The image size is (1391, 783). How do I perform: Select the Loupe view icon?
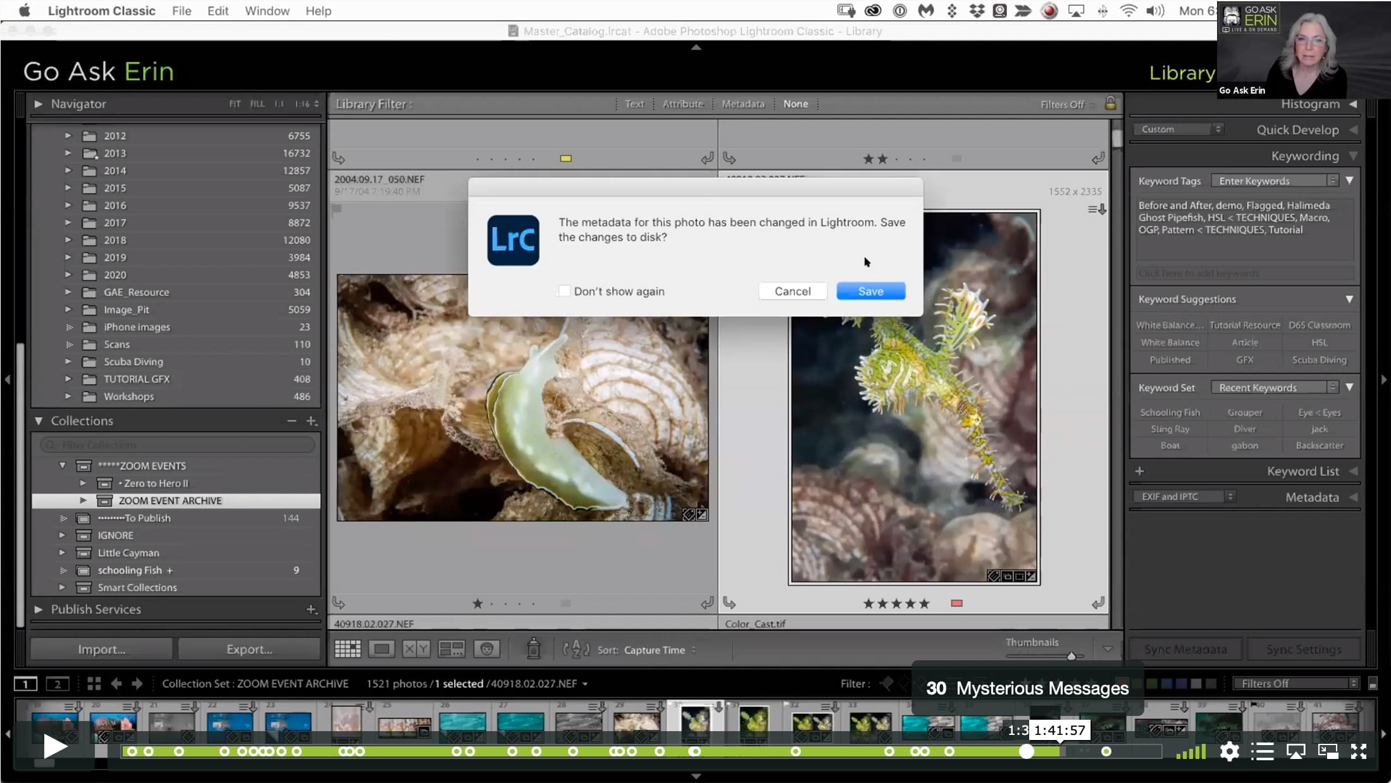click(x=381, y=649)
